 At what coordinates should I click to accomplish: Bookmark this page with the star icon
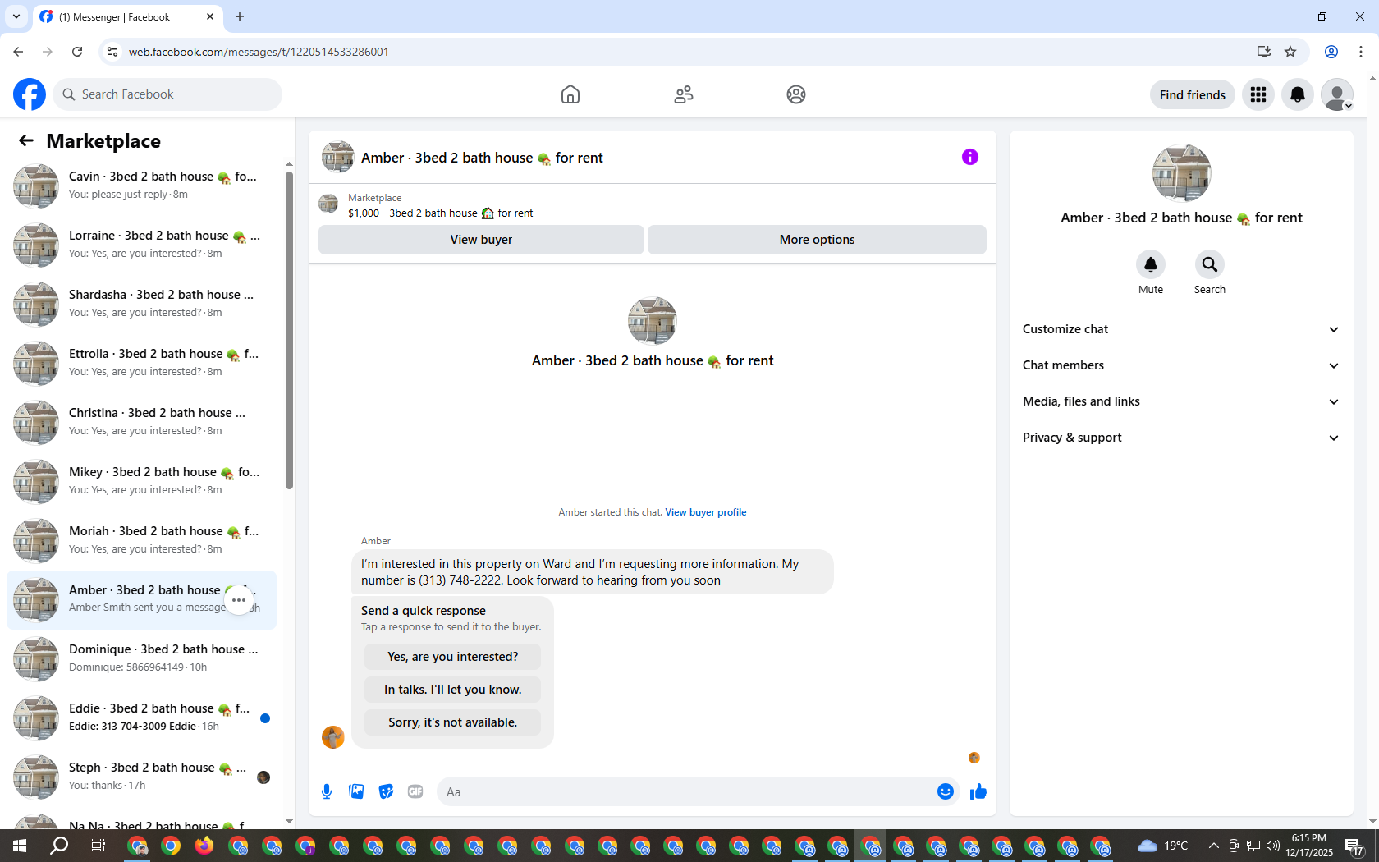point(1290,52)
